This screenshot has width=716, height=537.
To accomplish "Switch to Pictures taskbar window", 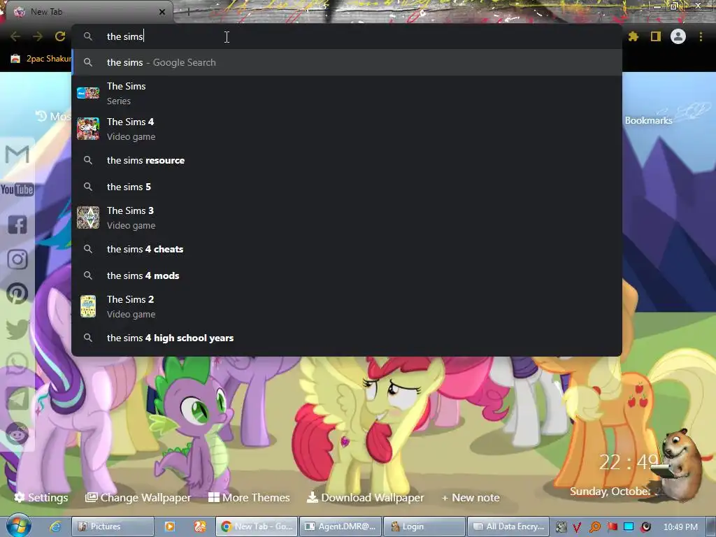I will (113, 527).
